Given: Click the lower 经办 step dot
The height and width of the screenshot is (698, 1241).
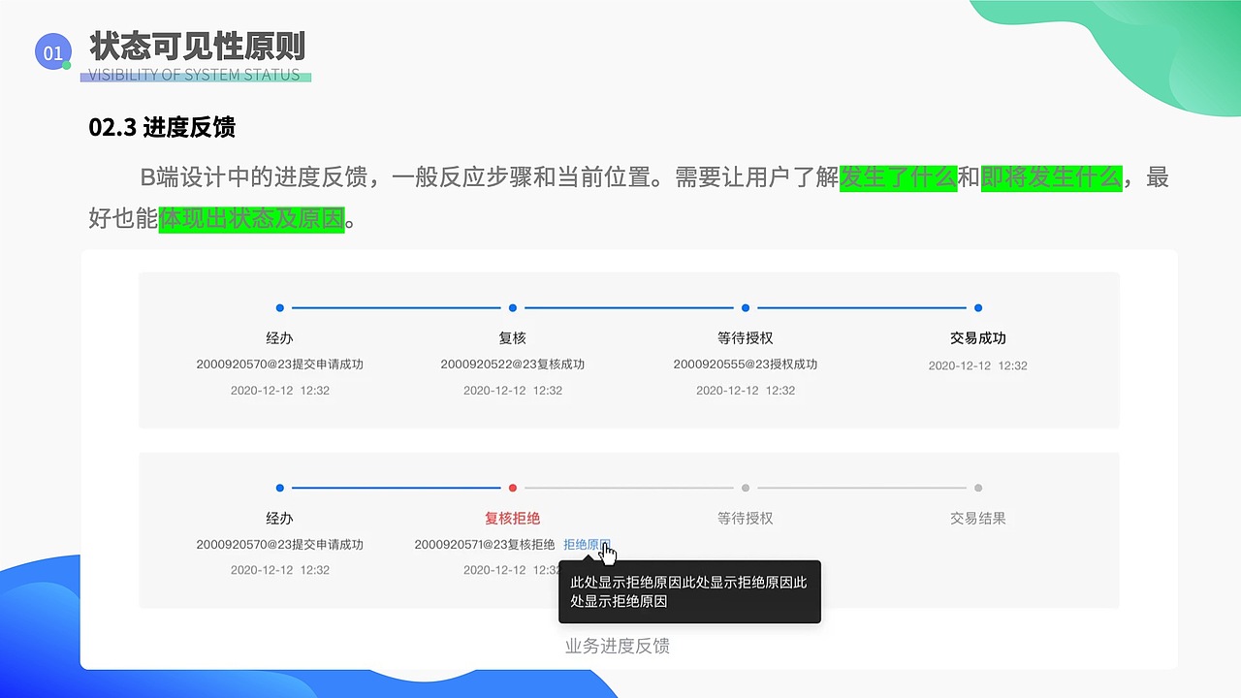Looking at the screenshot, I should coord(280,488).
